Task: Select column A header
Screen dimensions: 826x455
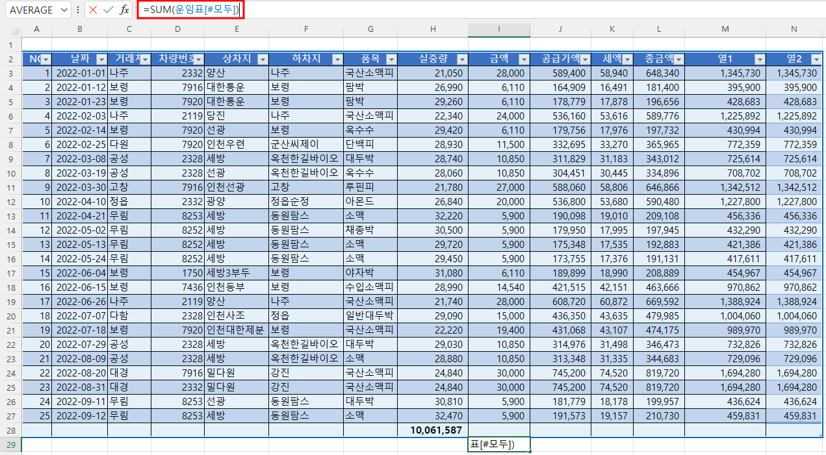Action: point(36,30)
